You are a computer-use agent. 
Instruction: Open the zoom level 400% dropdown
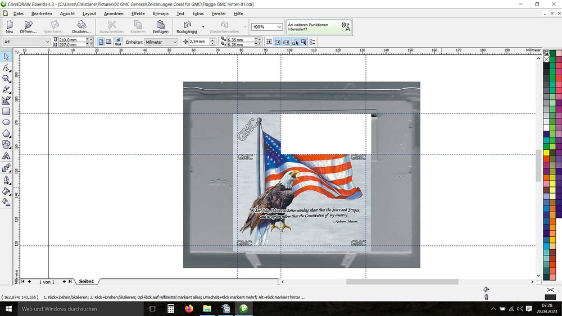[x=279, y=27]
